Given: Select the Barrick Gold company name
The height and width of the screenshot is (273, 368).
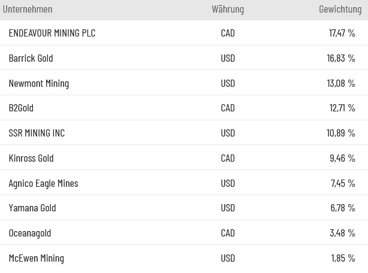Looking at the screenshot, I should [31, 58].
